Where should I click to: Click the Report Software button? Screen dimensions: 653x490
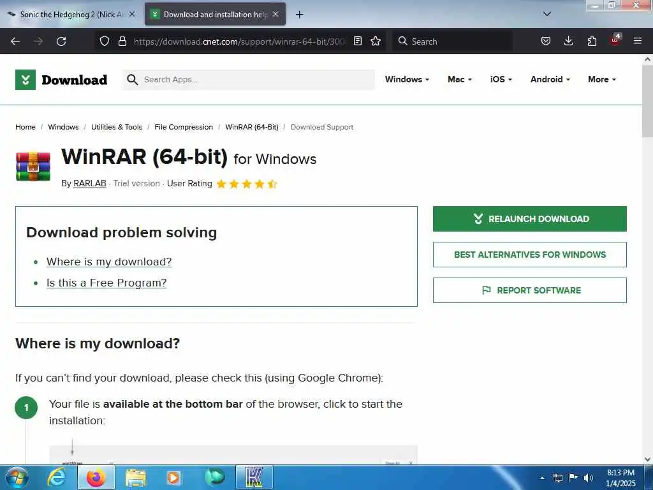click(x=530, y=290)
